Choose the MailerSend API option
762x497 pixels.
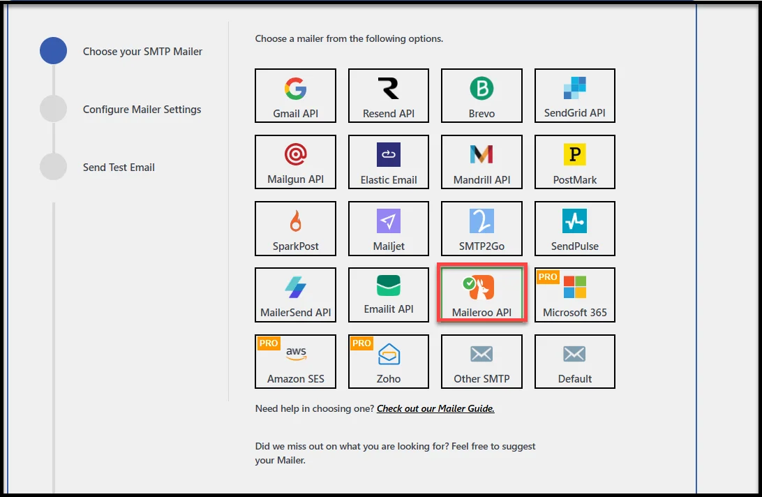295,295
